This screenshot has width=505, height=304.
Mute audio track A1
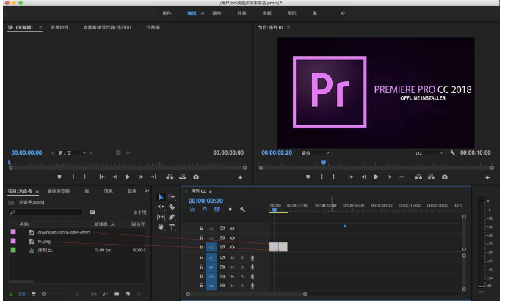(233, 258)
